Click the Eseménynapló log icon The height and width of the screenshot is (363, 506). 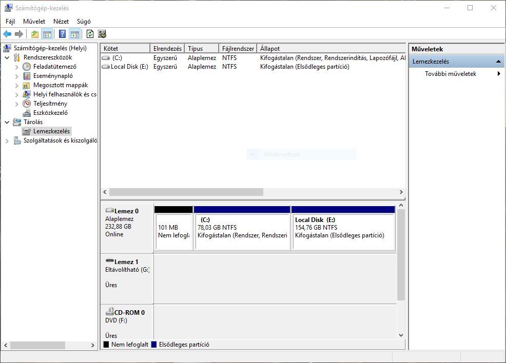click(27, 76)
